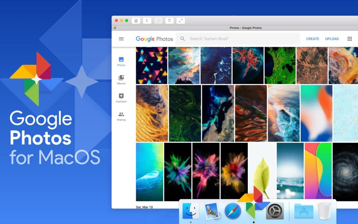Go forward using the right arrow button
The image size is (358, 224).
[x=158, y=21]
